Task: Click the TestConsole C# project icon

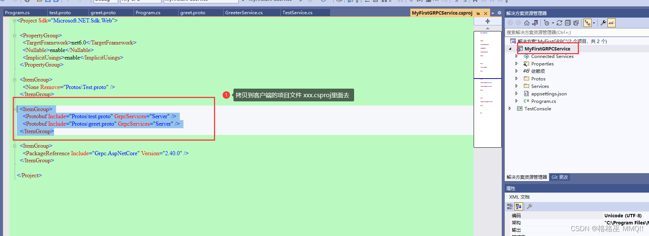Action: pyautogui.click(x=520, y=108)
